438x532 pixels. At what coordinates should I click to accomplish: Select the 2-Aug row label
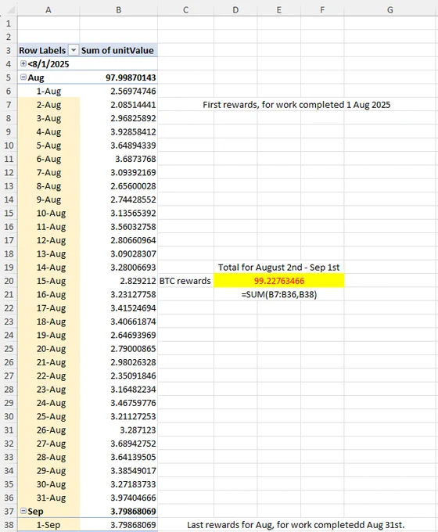pos(48,105)
